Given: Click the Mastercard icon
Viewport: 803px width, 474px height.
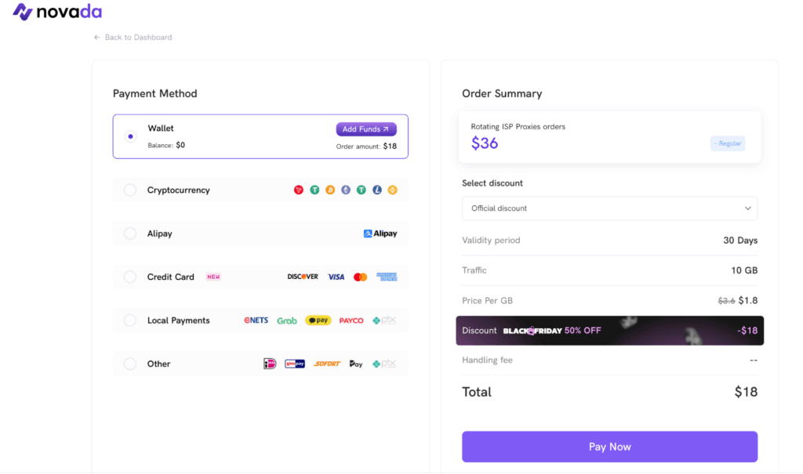Looking at the screenshot, I should [x=359, y=277].
